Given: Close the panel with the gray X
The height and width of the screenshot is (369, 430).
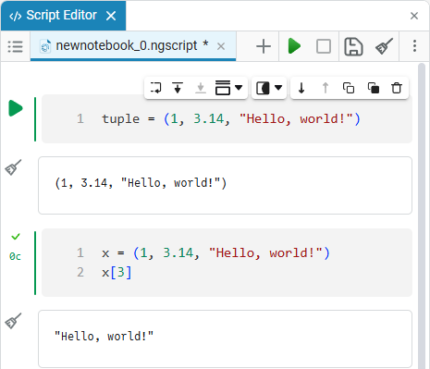Looking at the screenshot, I should (x=414, y=16).
